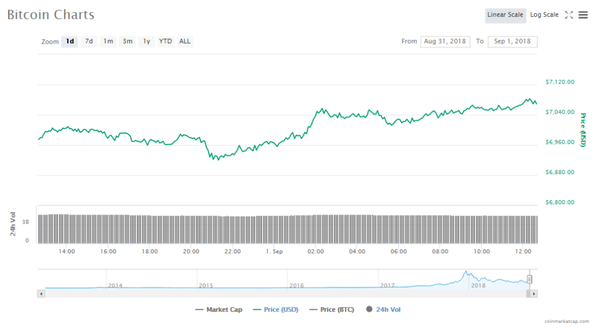Select the 7d zoom range

point(89,41)
